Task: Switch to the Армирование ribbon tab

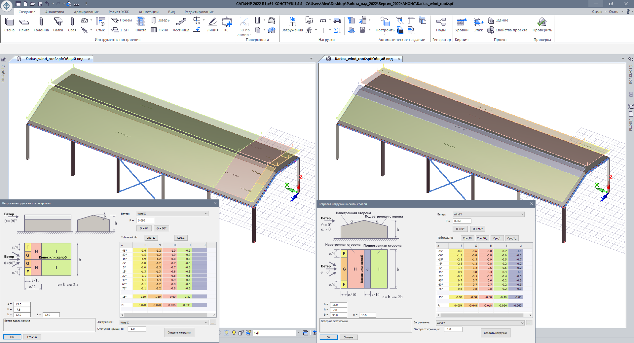Action: pos(86,12)
